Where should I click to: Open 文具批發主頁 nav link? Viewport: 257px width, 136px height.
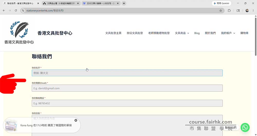pos(113,33)
